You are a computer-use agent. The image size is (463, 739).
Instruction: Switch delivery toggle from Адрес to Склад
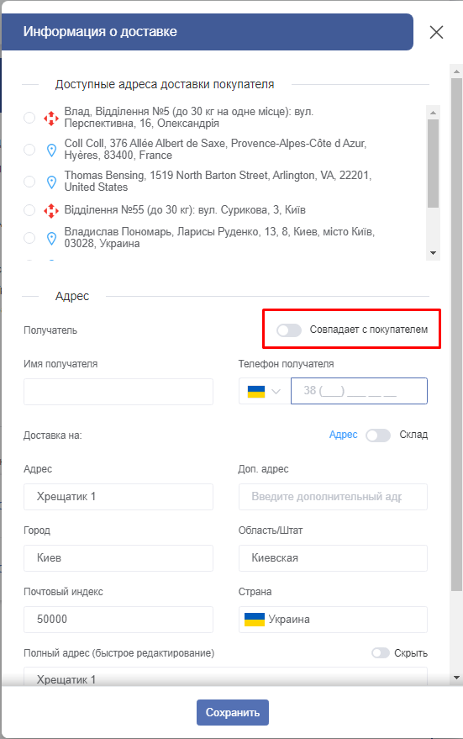coord(378,435)
